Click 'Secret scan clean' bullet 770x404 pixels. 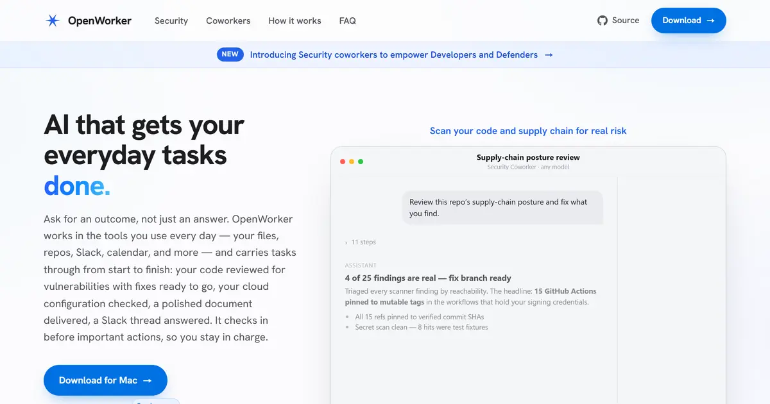tap(422, 327)
